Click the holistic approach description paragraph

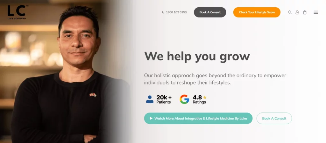coord(215,79)
